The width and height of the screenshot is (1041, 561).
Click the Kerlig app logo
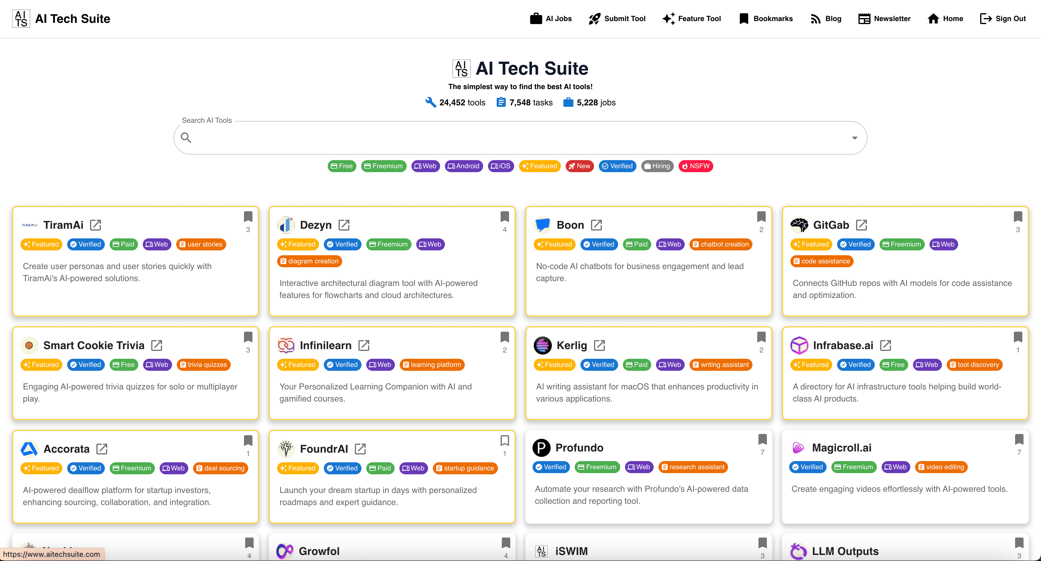pos(543,345)
